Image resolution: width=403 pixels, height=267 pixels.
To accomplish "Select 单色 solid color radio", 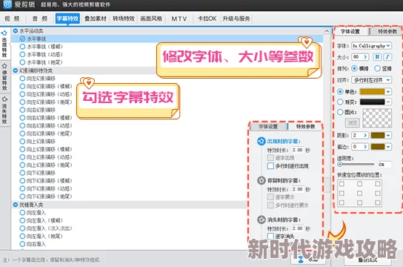I will [x=340, y=91].
